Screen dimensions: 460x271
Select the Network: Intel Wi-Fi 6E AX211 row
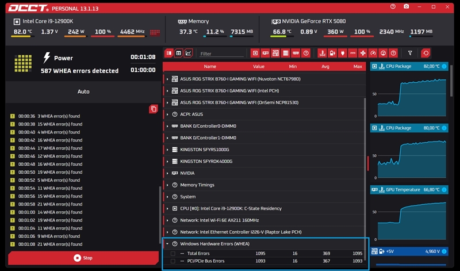click(x=263, y=220)
